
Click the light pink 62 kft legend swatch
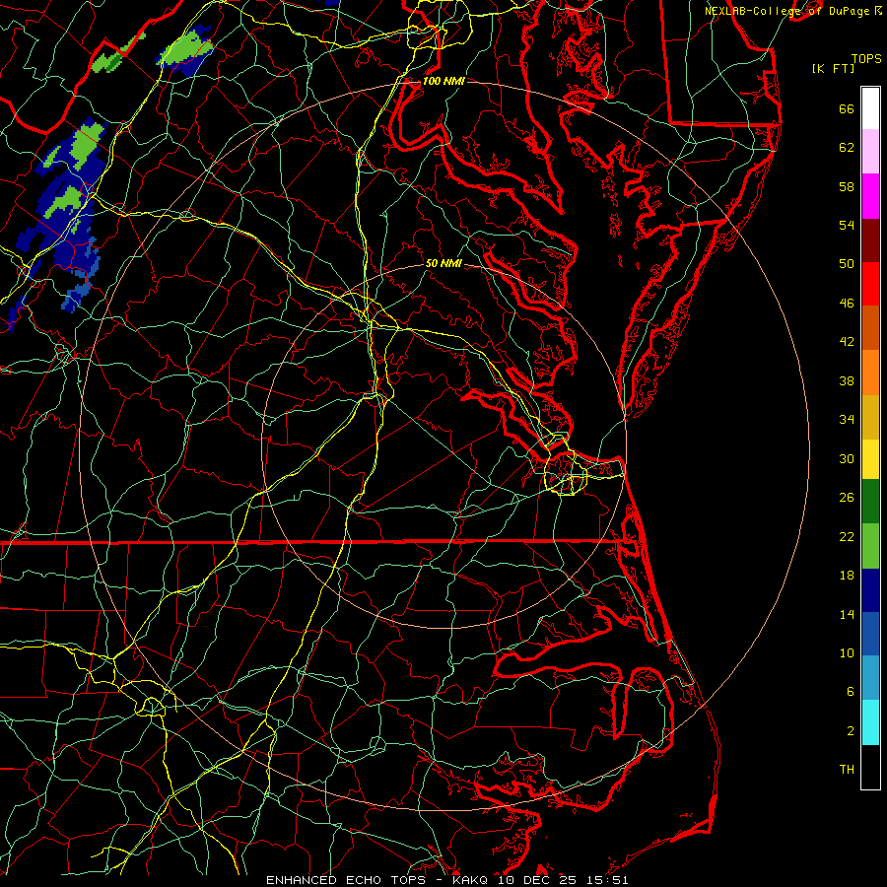(x=870, y=152)
